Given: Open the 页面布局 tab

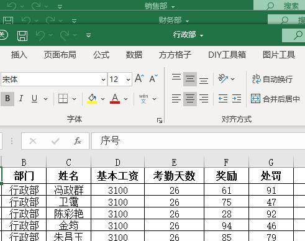Looking at the screenshot, I should 60,55.
